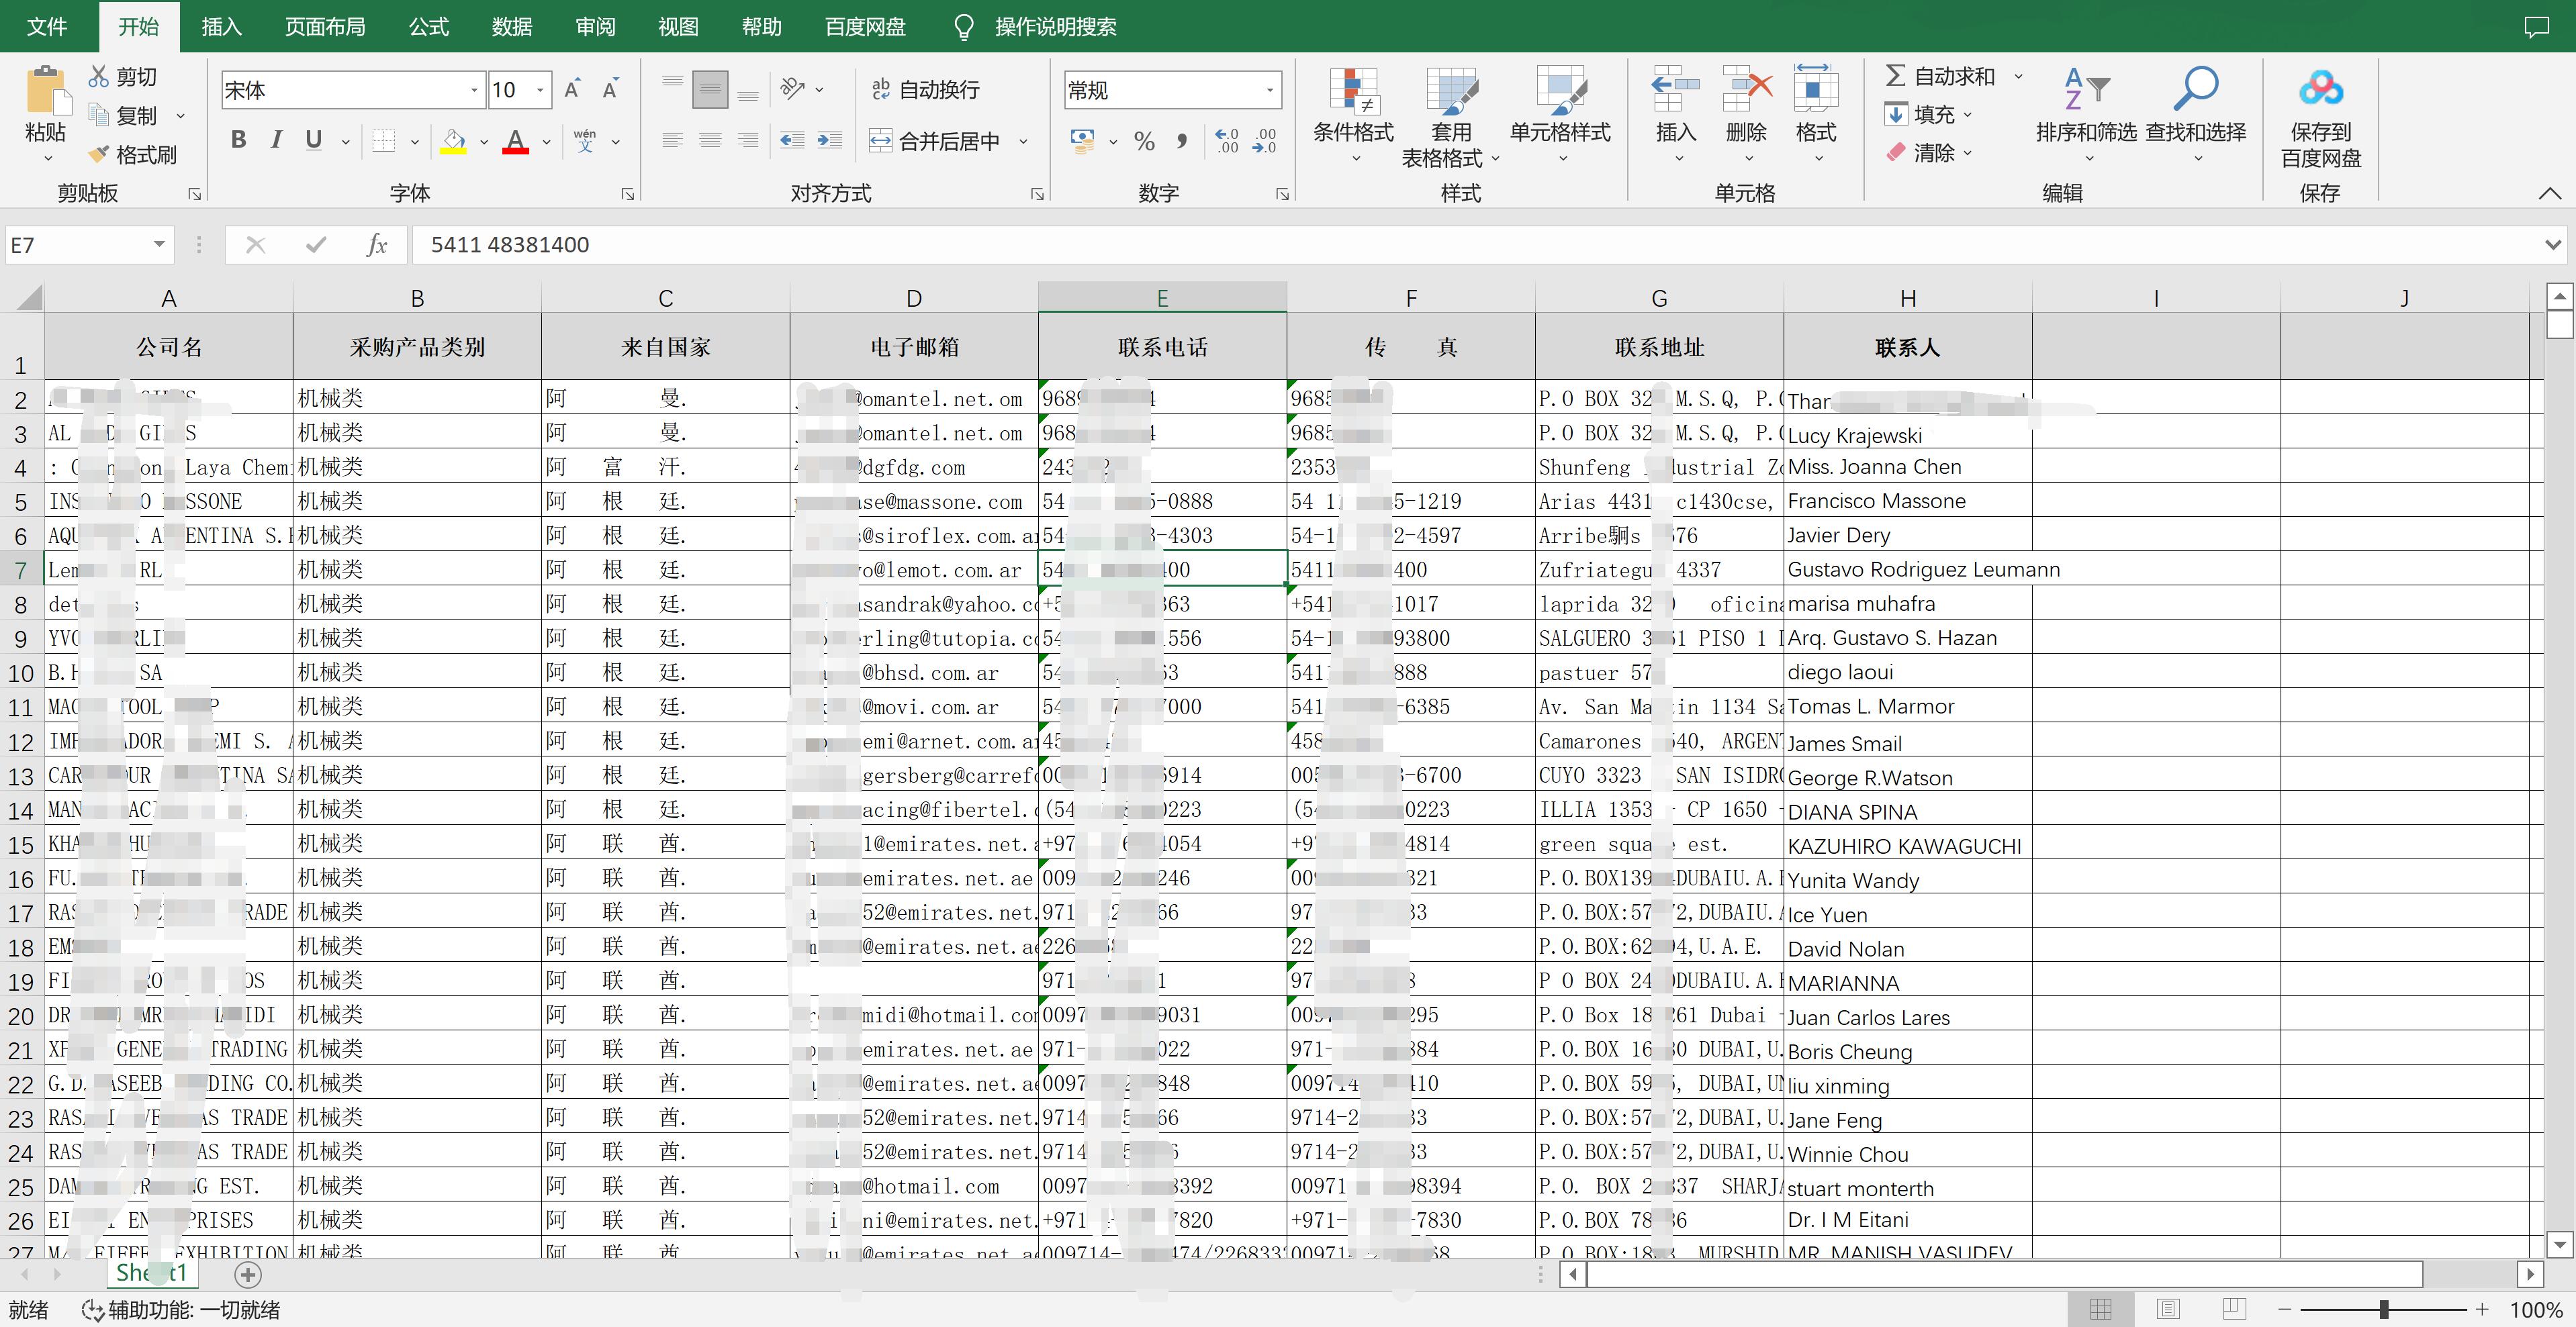Switch to Page Layout view in status bar
The image size is (2576, 1327).
coord(2167,1309)
